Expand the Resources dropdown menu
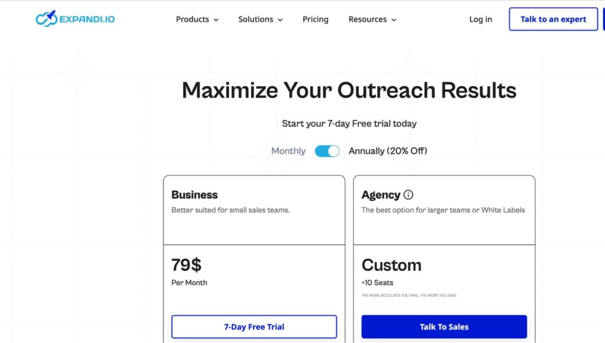605x343 pixels. click(x=372, y=19)
